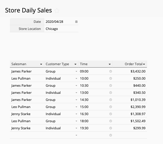The height and width of the screenshot is (144, 163).
Task: Select the empty Salesman cell in last row
Action: [27, 135]
